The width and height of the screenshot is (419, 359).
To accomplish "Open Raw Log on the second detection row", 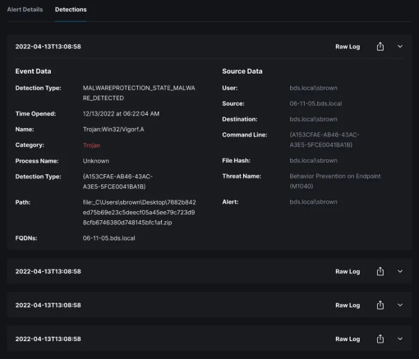I will 347,272.
